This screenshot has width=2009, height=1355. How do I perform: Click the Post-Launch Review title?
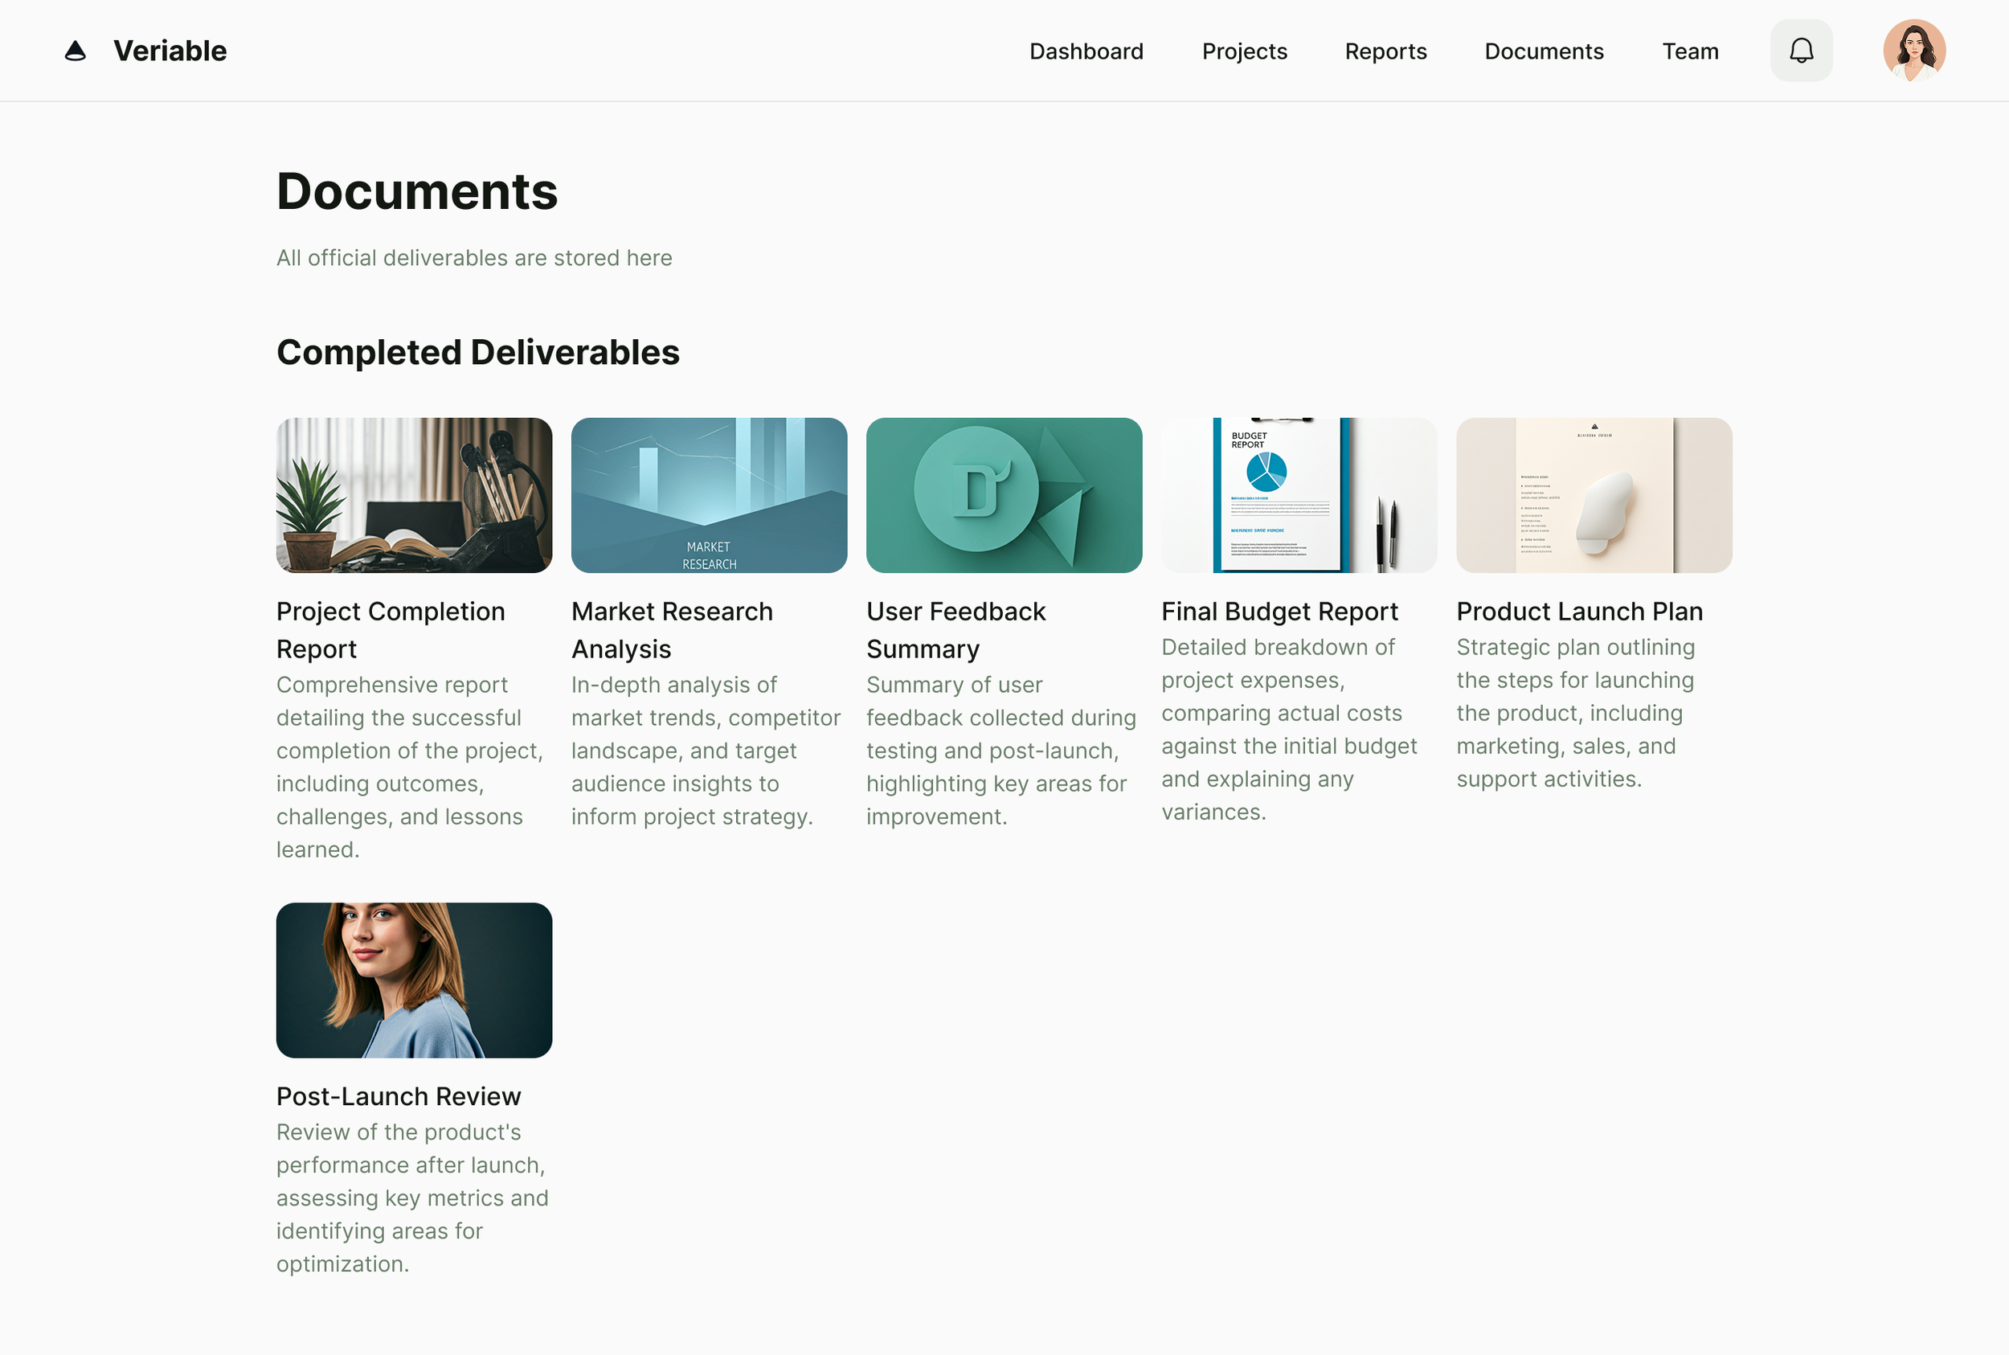[x=399, y=1095]
